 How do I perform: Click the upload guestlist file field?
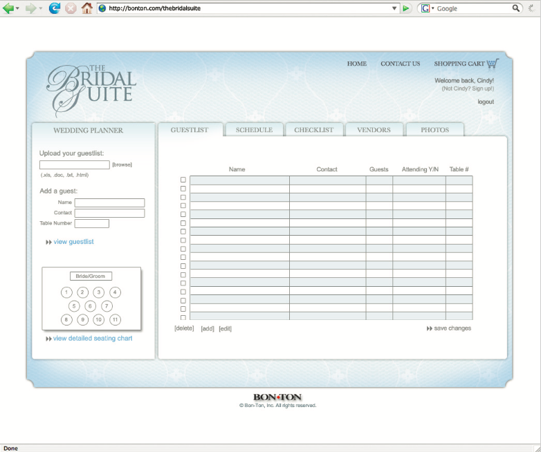point(75,164)
